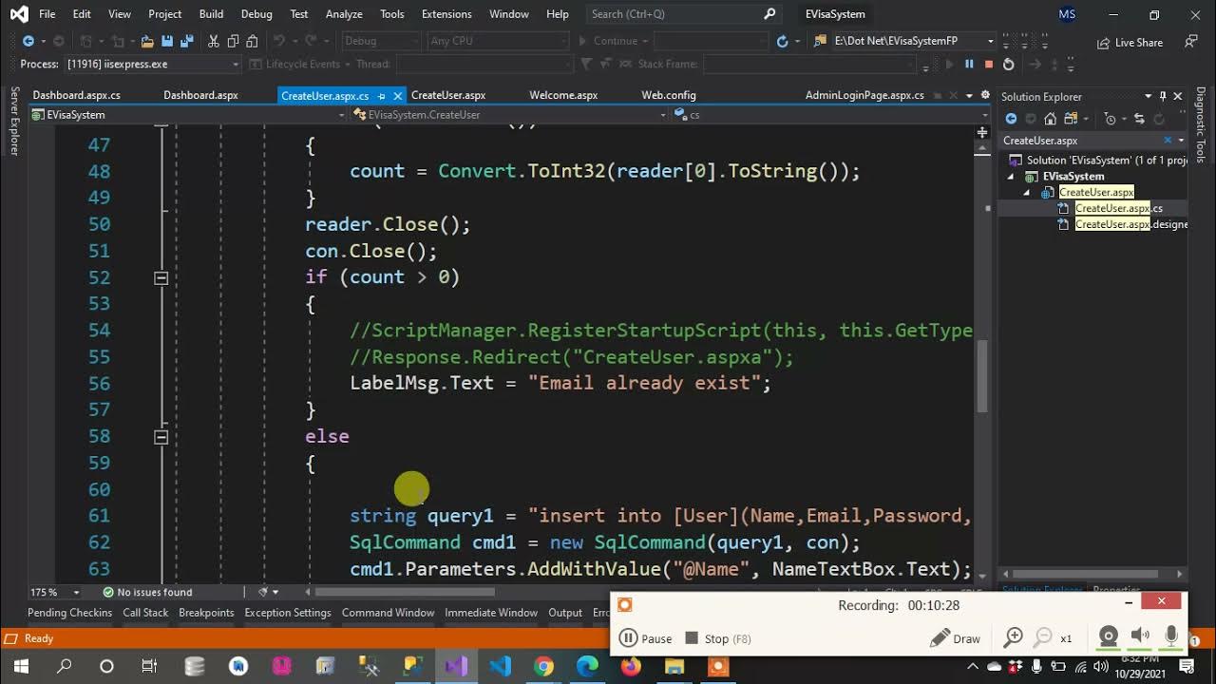
Task: Click the Solution Explorer pin icon
Action: tap(1163, 96)
